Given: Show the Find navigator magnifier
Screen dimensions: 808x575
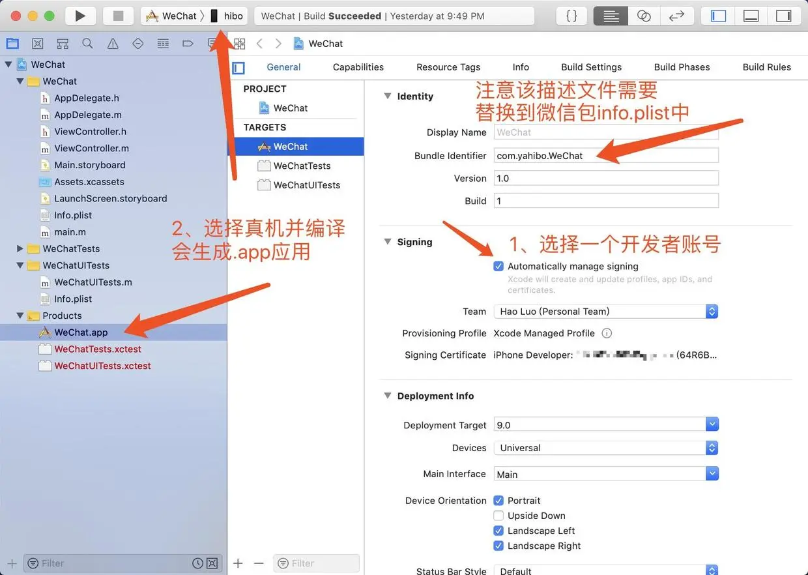Looking at the screenshot, I should pyautogui.click(x=87, y=44).
